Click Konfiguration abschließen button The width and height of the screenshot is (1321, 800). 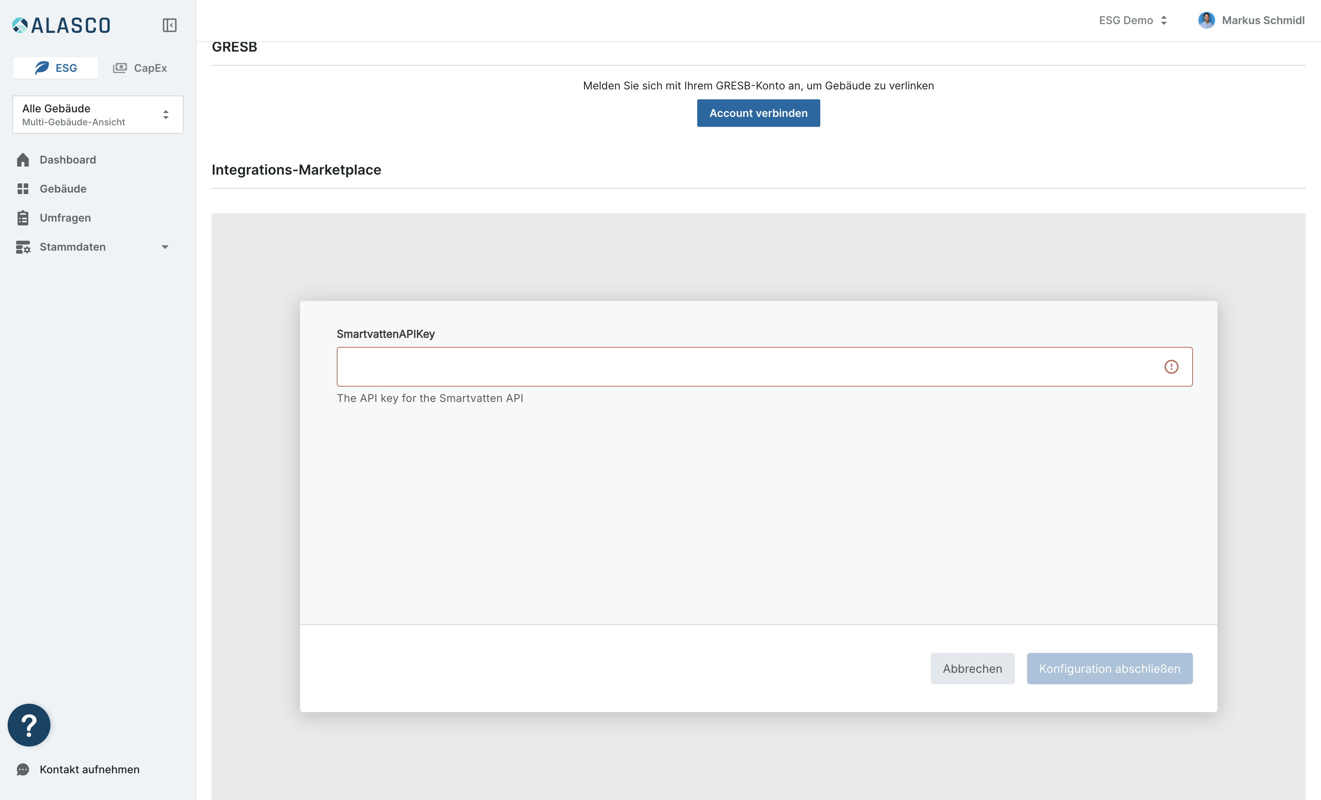[x=1110, y=669]
